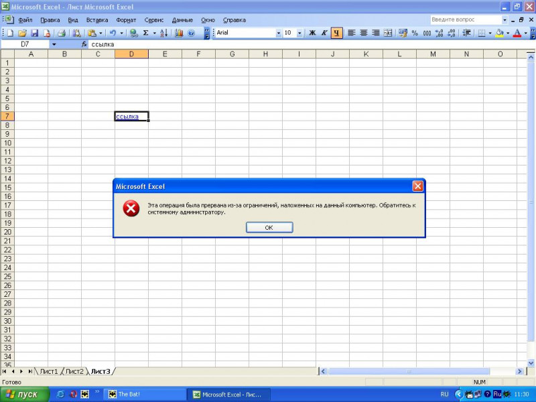Increase decimal places
536x402 pixels.
click(440, 33)
